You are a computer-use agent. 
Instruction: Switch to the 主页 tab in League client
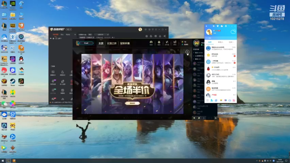[101, 43]
